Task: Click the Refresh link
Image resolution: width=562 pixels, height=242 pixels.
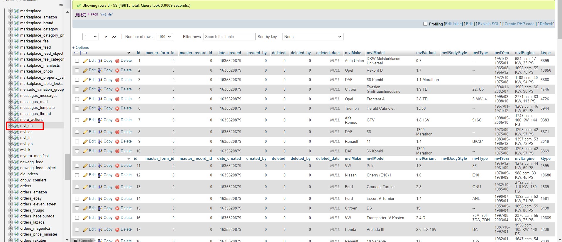Action: pyautogui.click(x=546, y=24)
